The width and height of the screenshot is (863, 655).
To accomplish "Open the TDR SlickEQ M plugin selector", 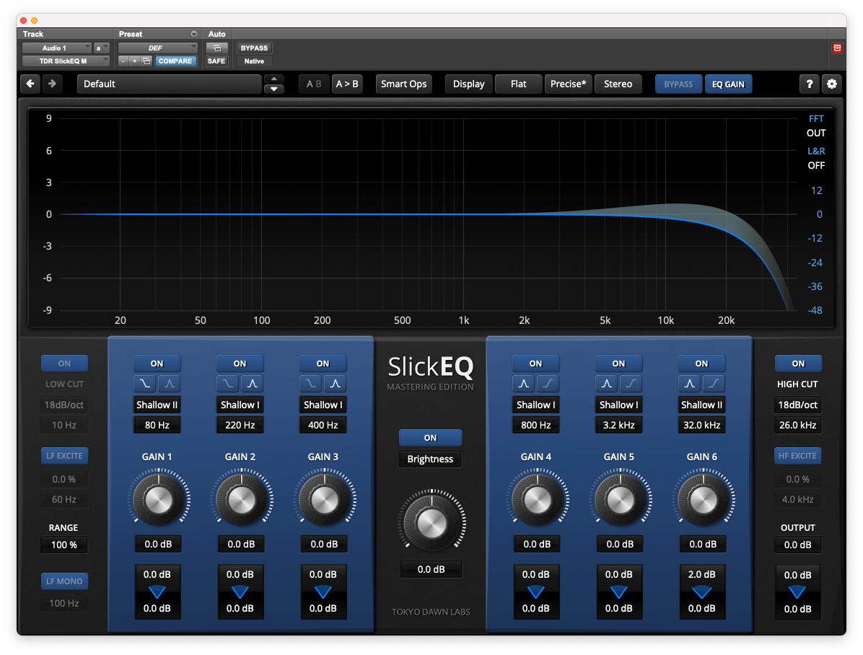I will tap(66, 61).
